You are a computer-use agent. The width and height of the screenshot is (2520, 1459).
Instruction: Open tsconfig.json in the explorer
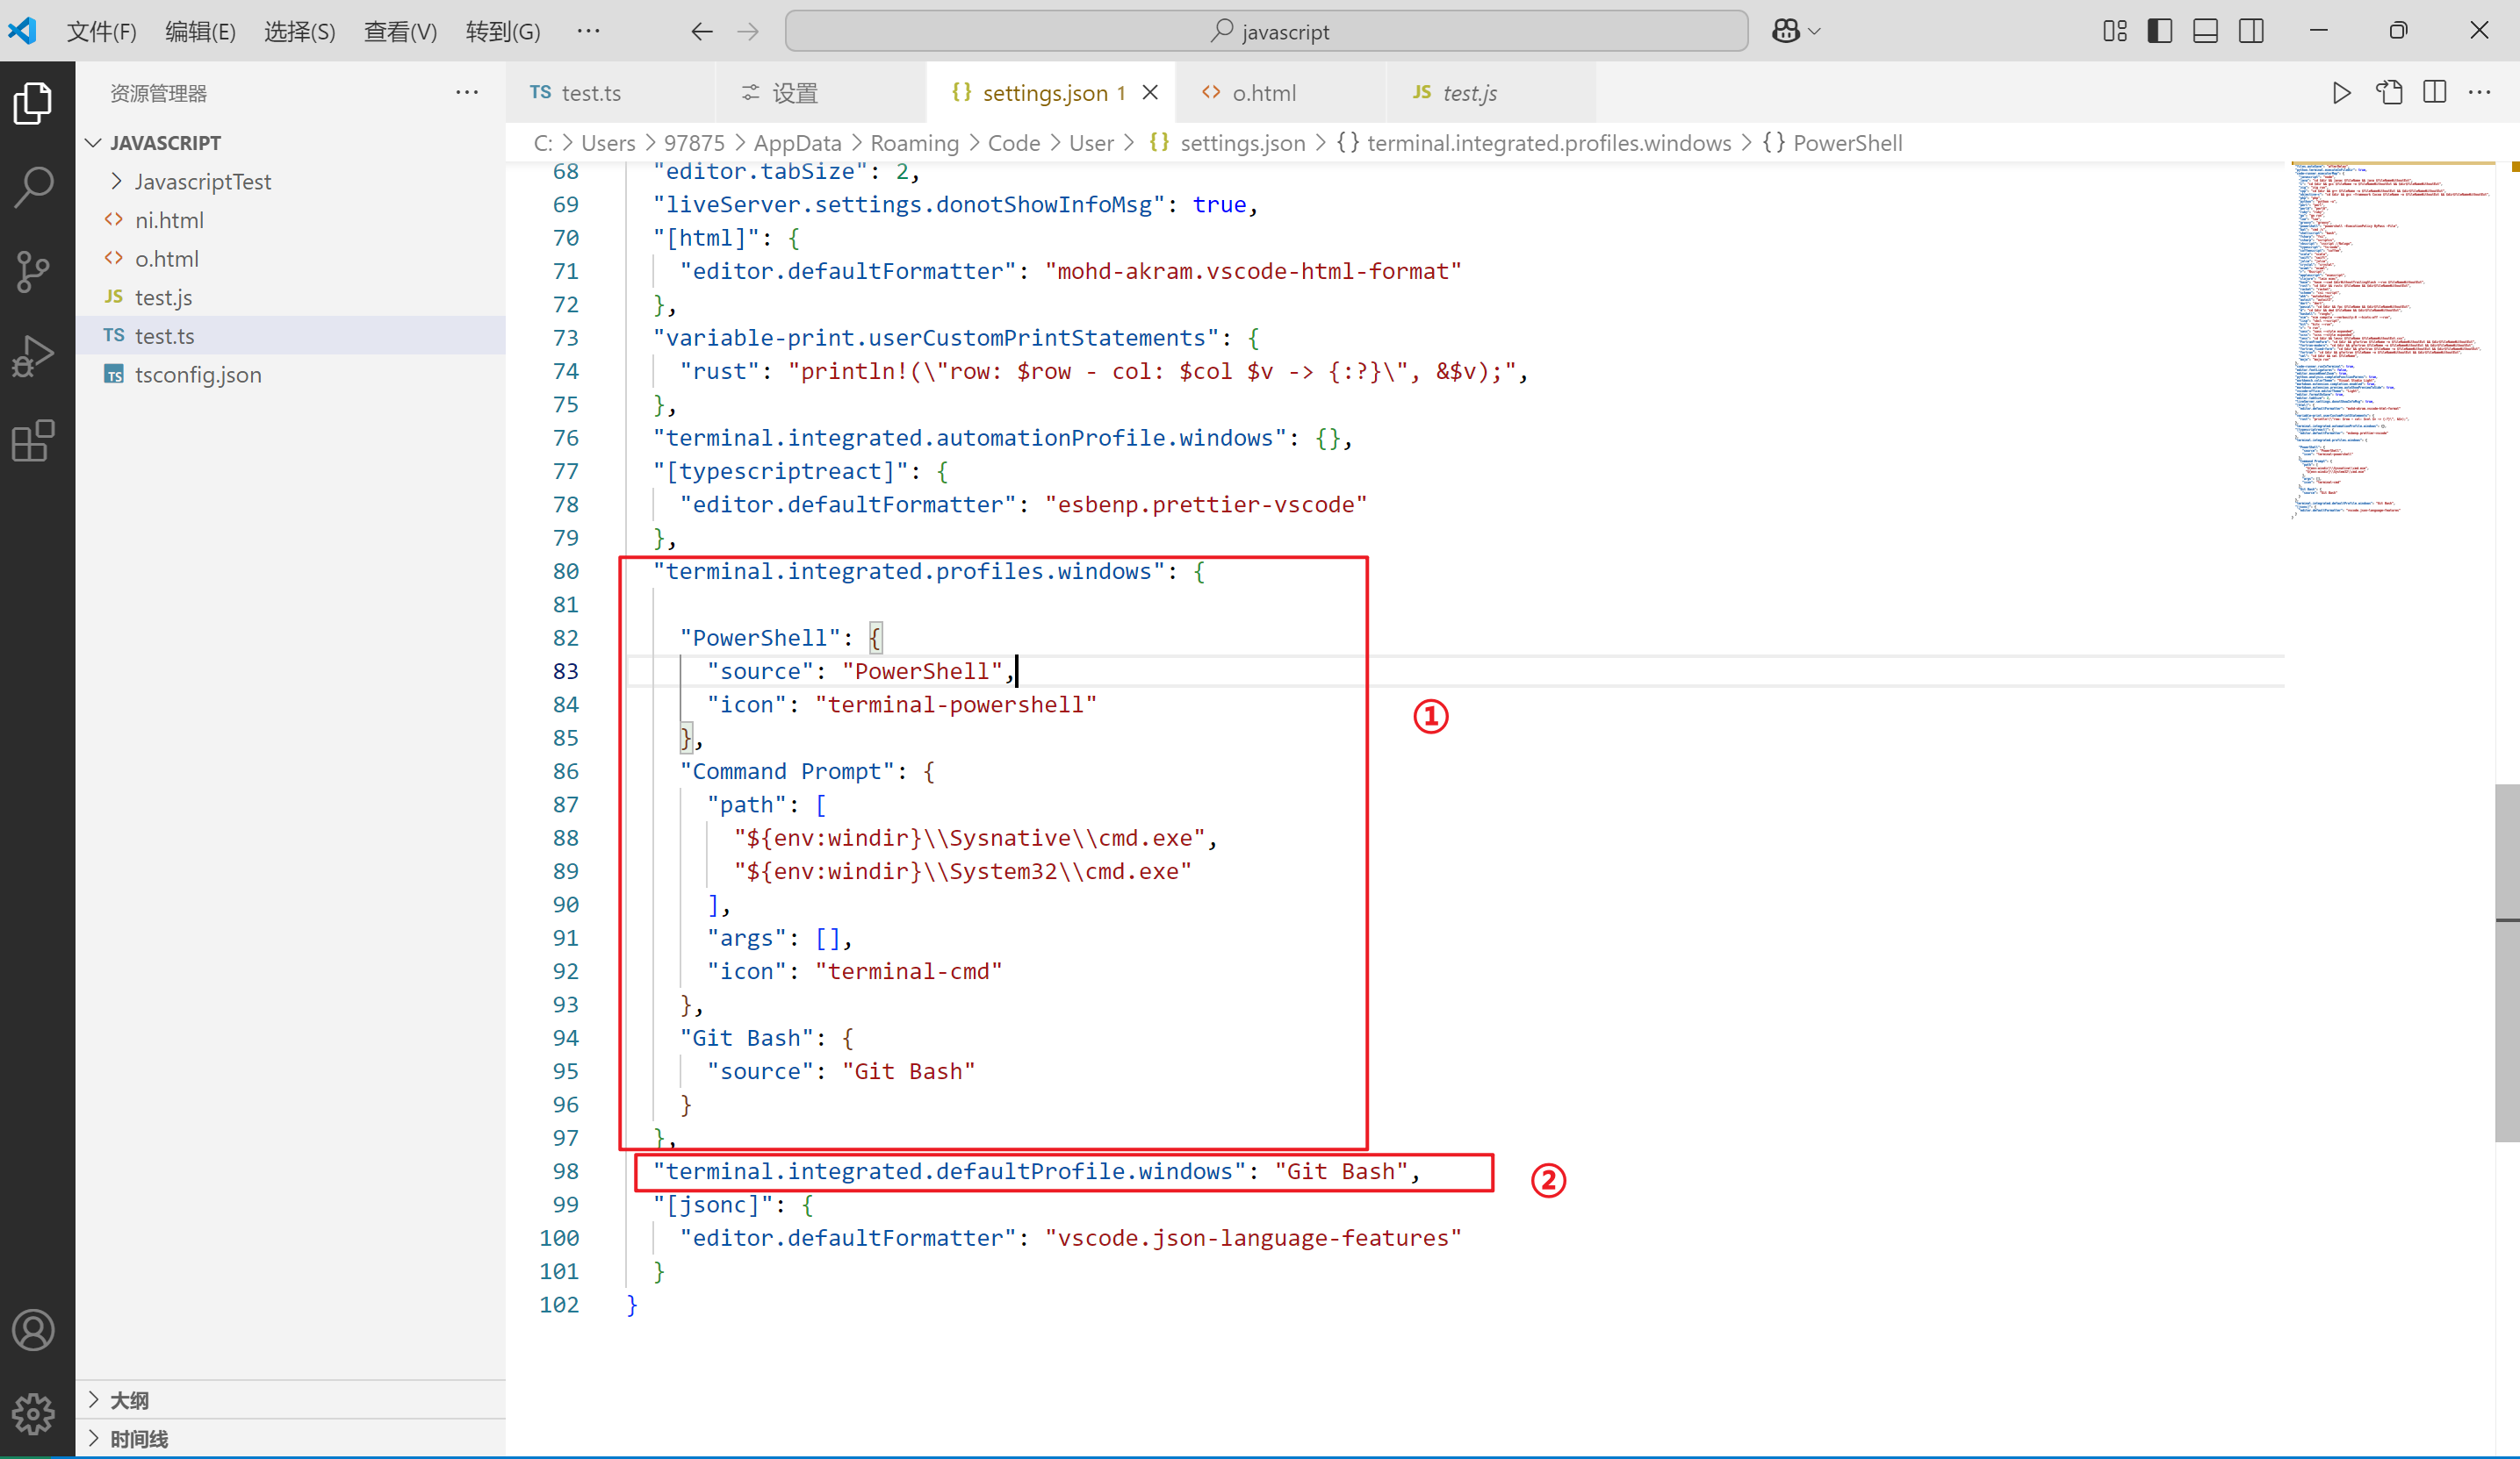pyautogui.click(x=198, y=375)
